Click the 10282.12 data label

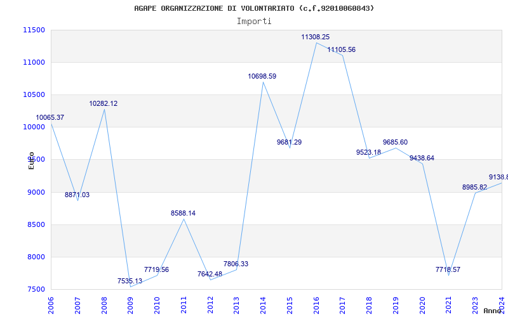[104, 103]
